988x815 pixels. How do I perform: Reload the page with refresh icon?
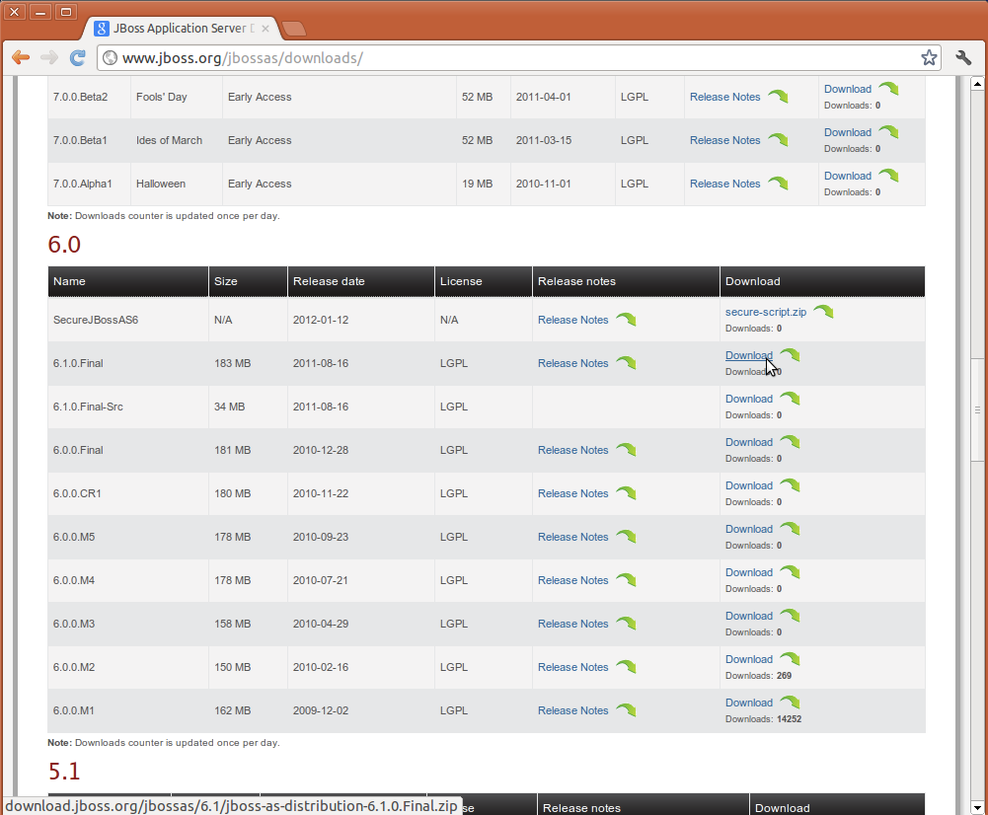point(78,58)
